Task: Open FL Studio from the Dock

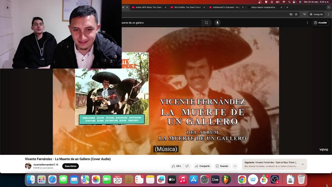Action: tap(226, 179)
